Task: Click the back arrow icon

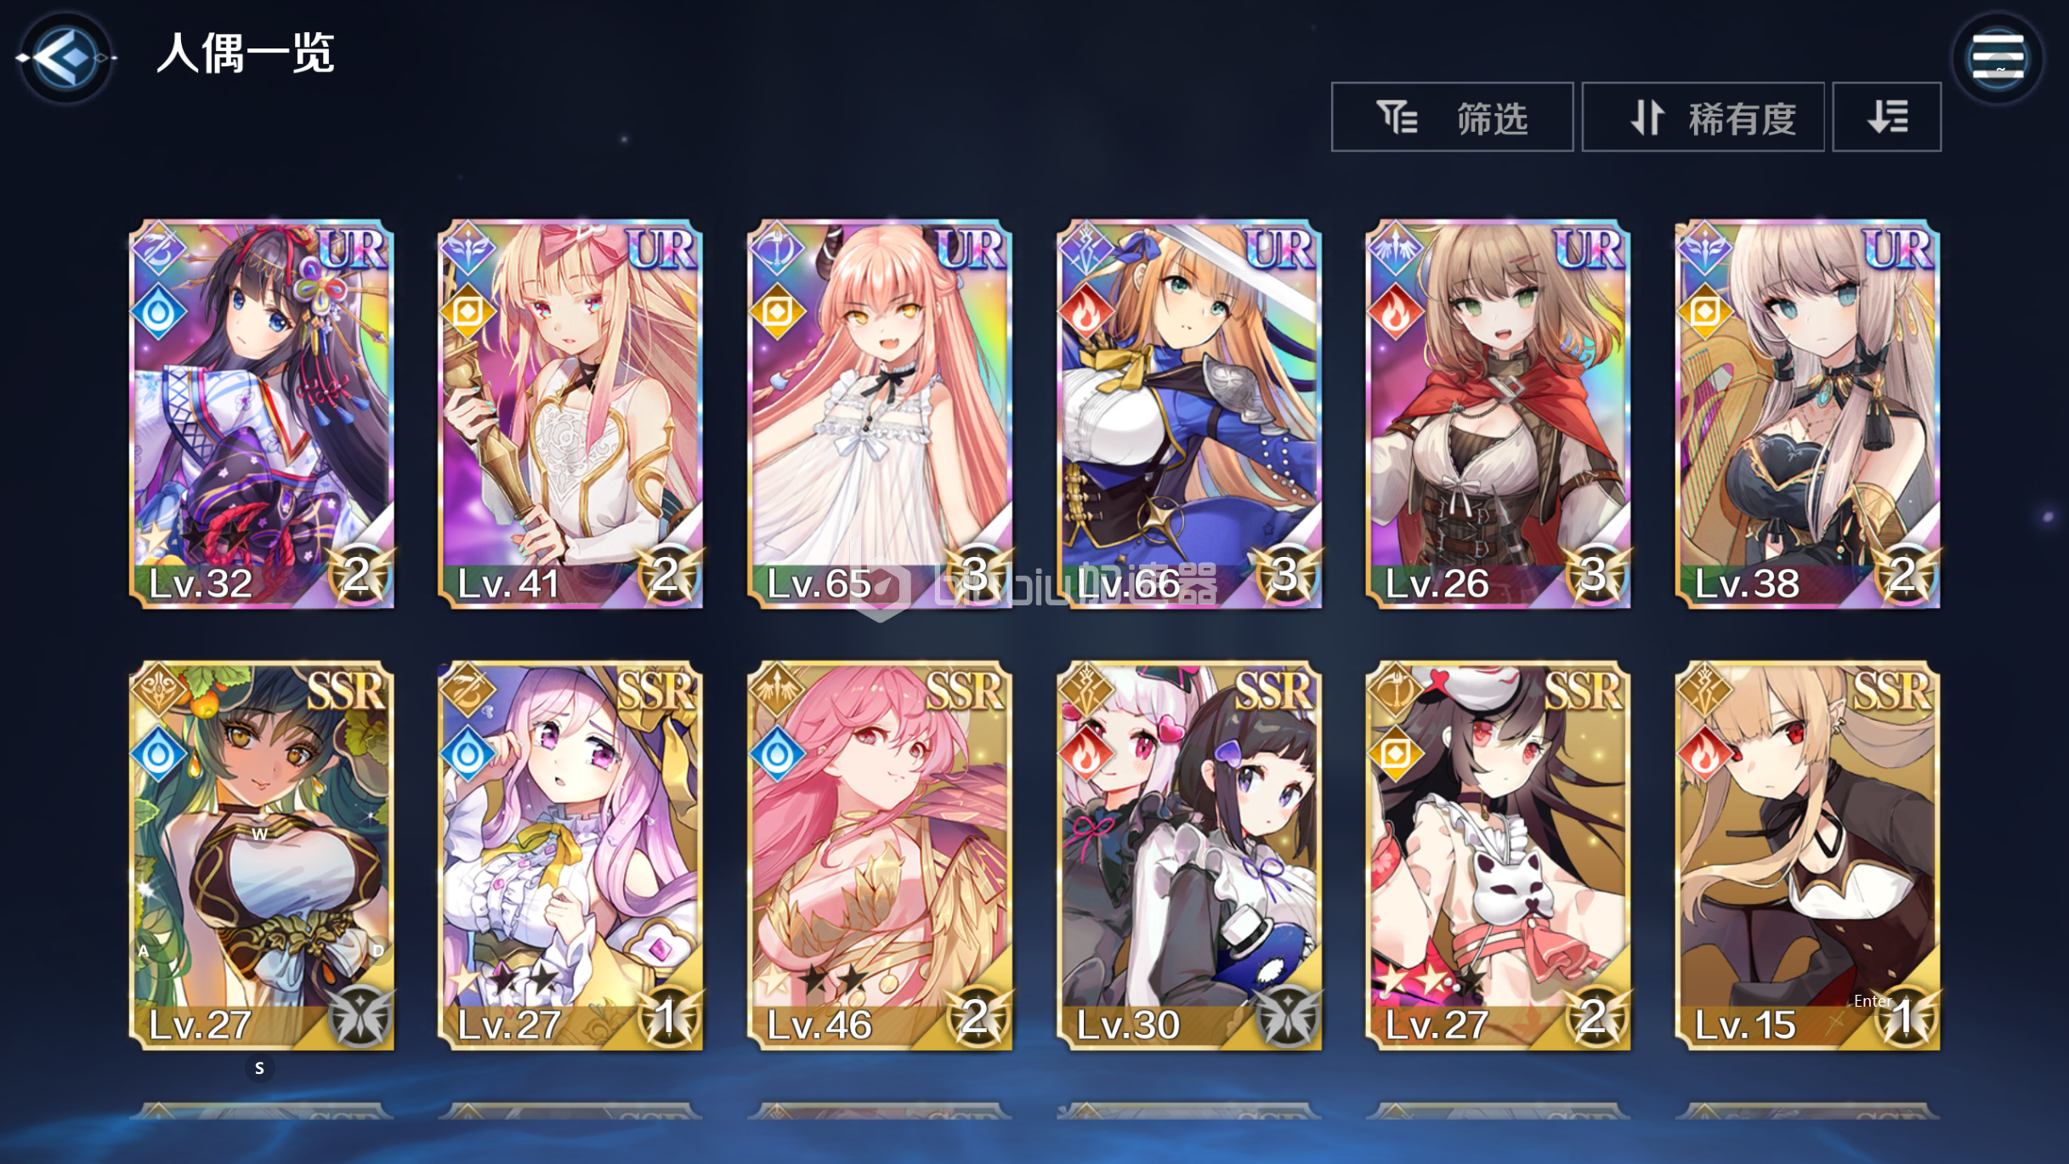Action: pyautogui.click(x=65, y=58)
